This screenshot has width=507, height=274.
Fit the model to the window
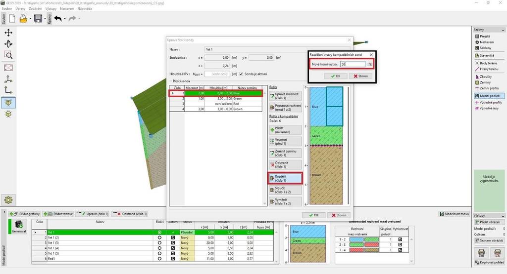[8, 68]
